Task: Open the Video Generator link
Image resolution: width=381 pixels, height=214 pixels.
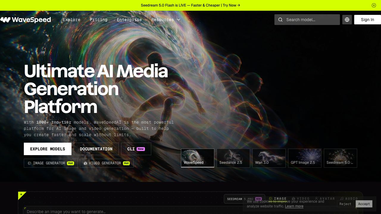Action: click(x=107, y=163)
